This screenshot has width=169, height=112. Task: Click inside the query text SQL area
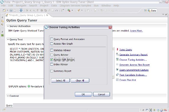[26, 63]
